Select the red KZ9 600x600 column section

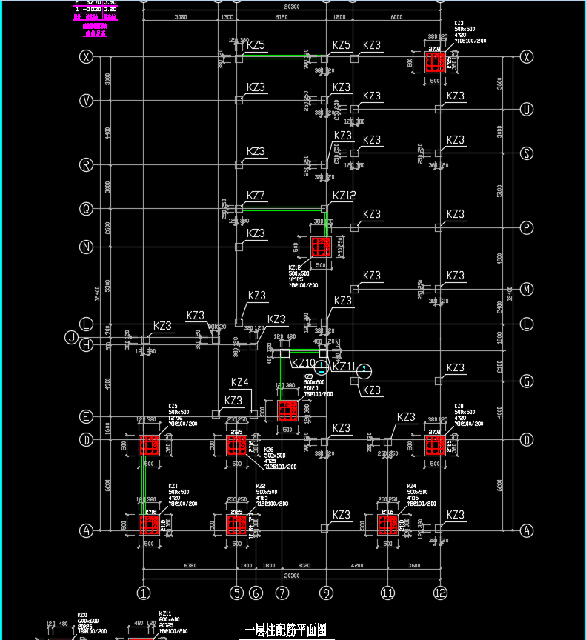pos(287,411)
